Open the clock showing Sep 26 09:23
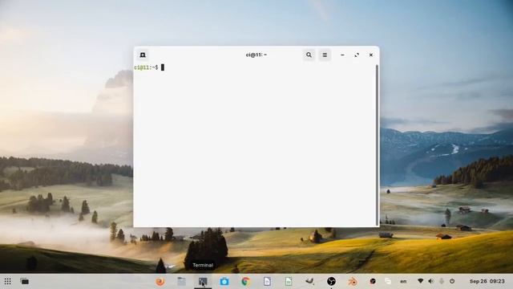The width and height of the screenshot is (513, 289). pyautogui.click(x=487, y=281)
